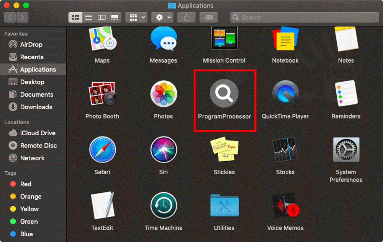Open Documents in the sidebar
Screen dimensions: 383x242
pyautogui.click(x=33, y=94)
